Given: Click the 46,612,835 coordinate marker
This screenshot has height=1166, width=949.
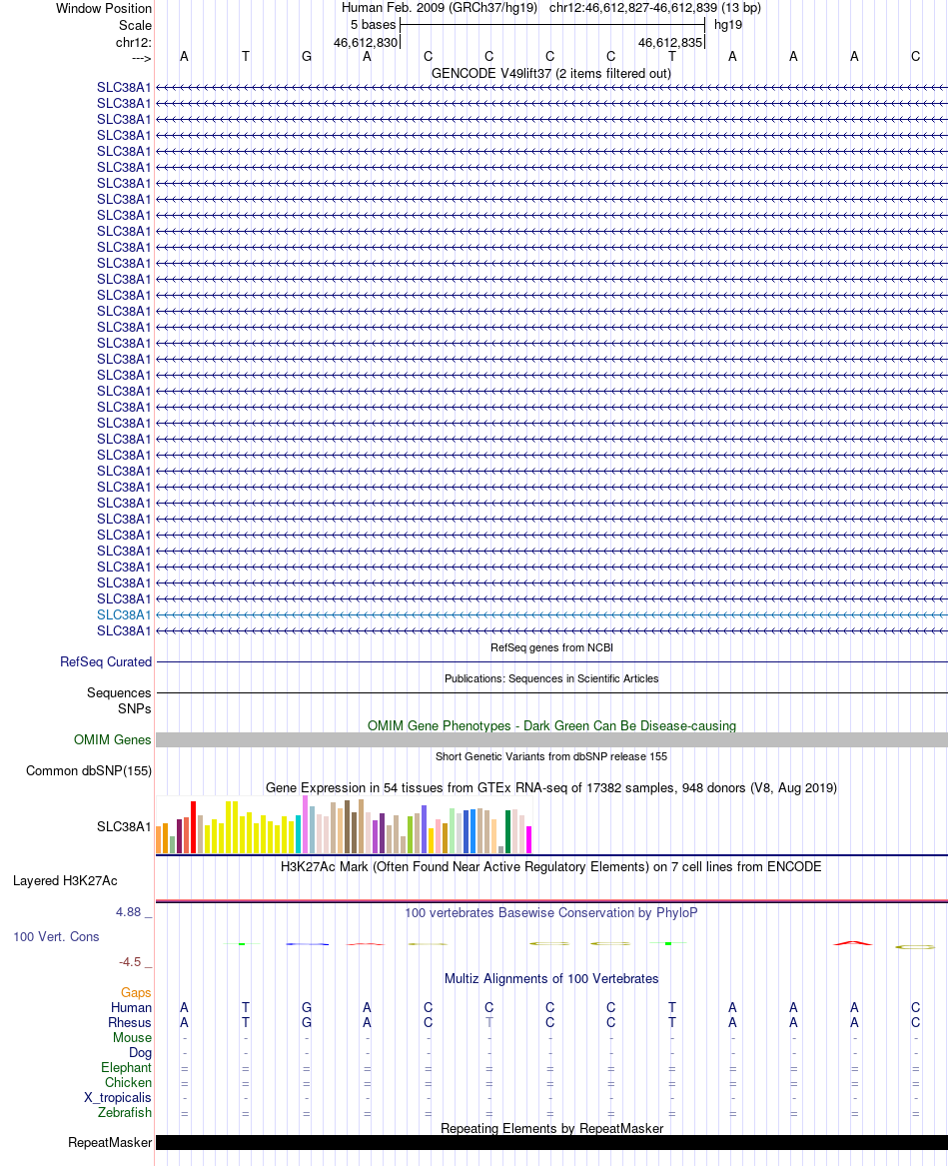Looking at the screenshot, I should coord(670,42).
